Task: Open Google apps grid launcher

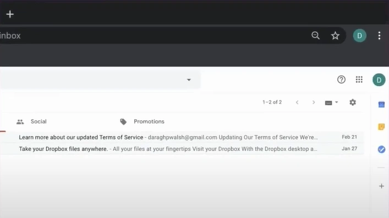Action: (359, 80)
